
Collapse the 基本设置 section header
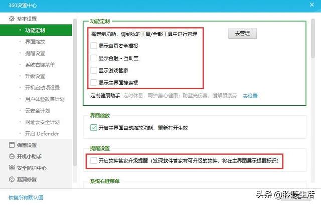tap(27, 19)
